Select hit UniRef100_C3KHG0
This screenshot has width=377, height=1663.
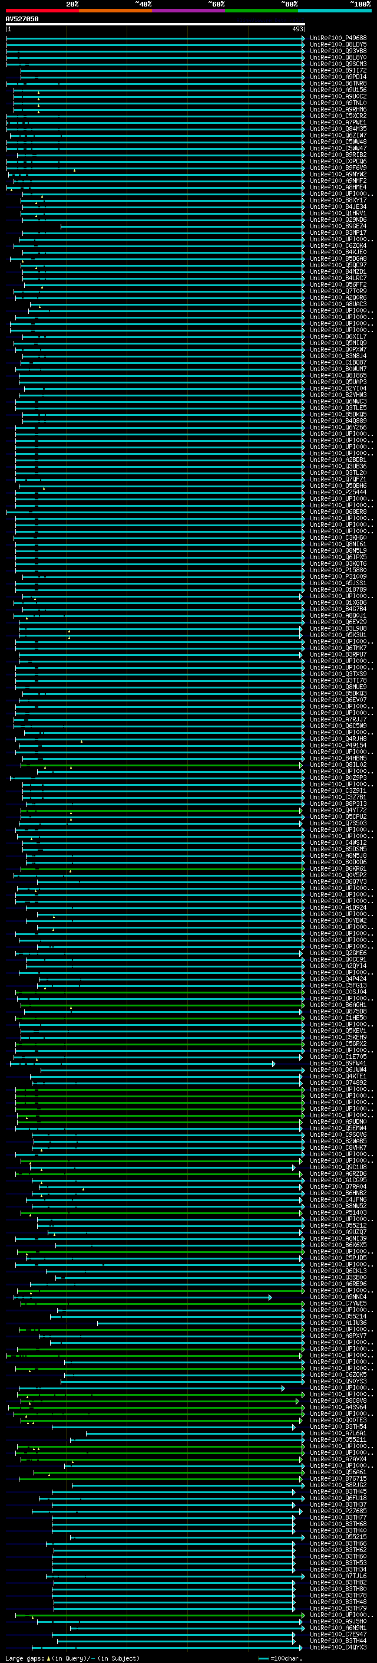click(338, 538)
